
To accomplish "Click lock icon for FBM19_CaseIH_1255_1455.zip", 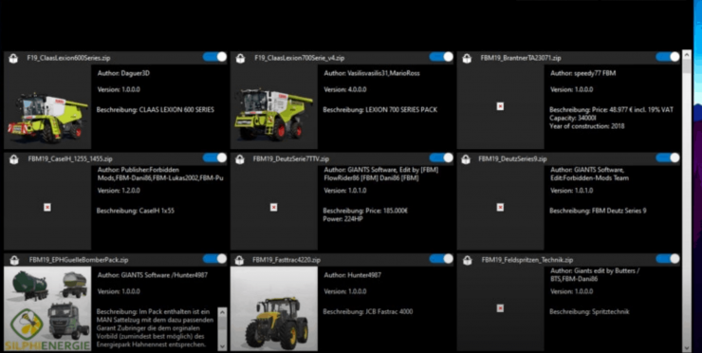I will click(14, 159).
